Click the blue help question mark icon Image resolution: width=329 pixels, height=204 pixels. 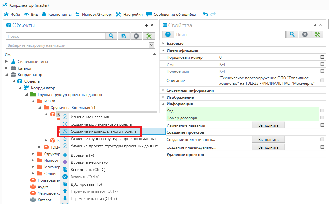click(168, 34)
